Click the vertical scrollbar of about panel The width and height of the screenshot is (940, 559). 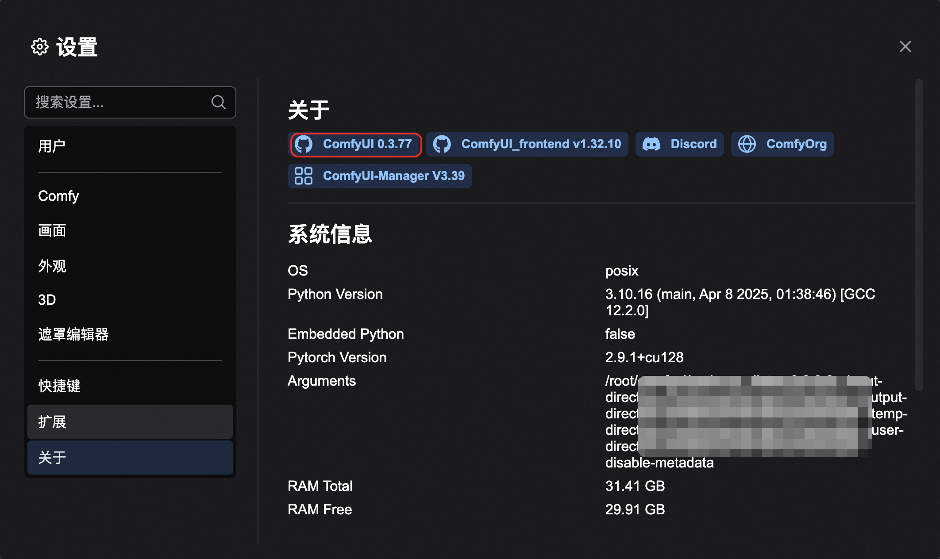(919, 234)
